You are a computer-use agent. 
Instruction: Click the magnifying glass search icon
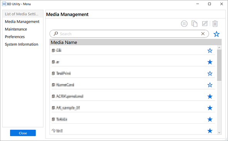click(x=56, y=34)
